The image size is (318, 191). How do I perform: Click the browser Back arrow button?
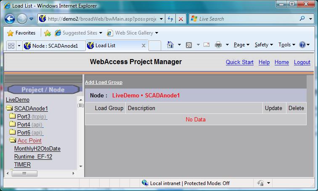[10, 19]
